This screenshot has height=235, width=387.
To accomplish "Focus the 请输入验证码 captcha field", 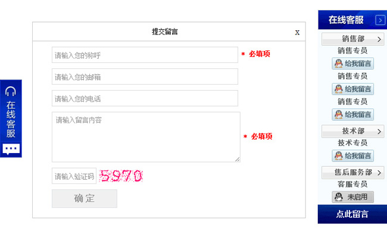I will pyautogui.click(x=74, y=176).
